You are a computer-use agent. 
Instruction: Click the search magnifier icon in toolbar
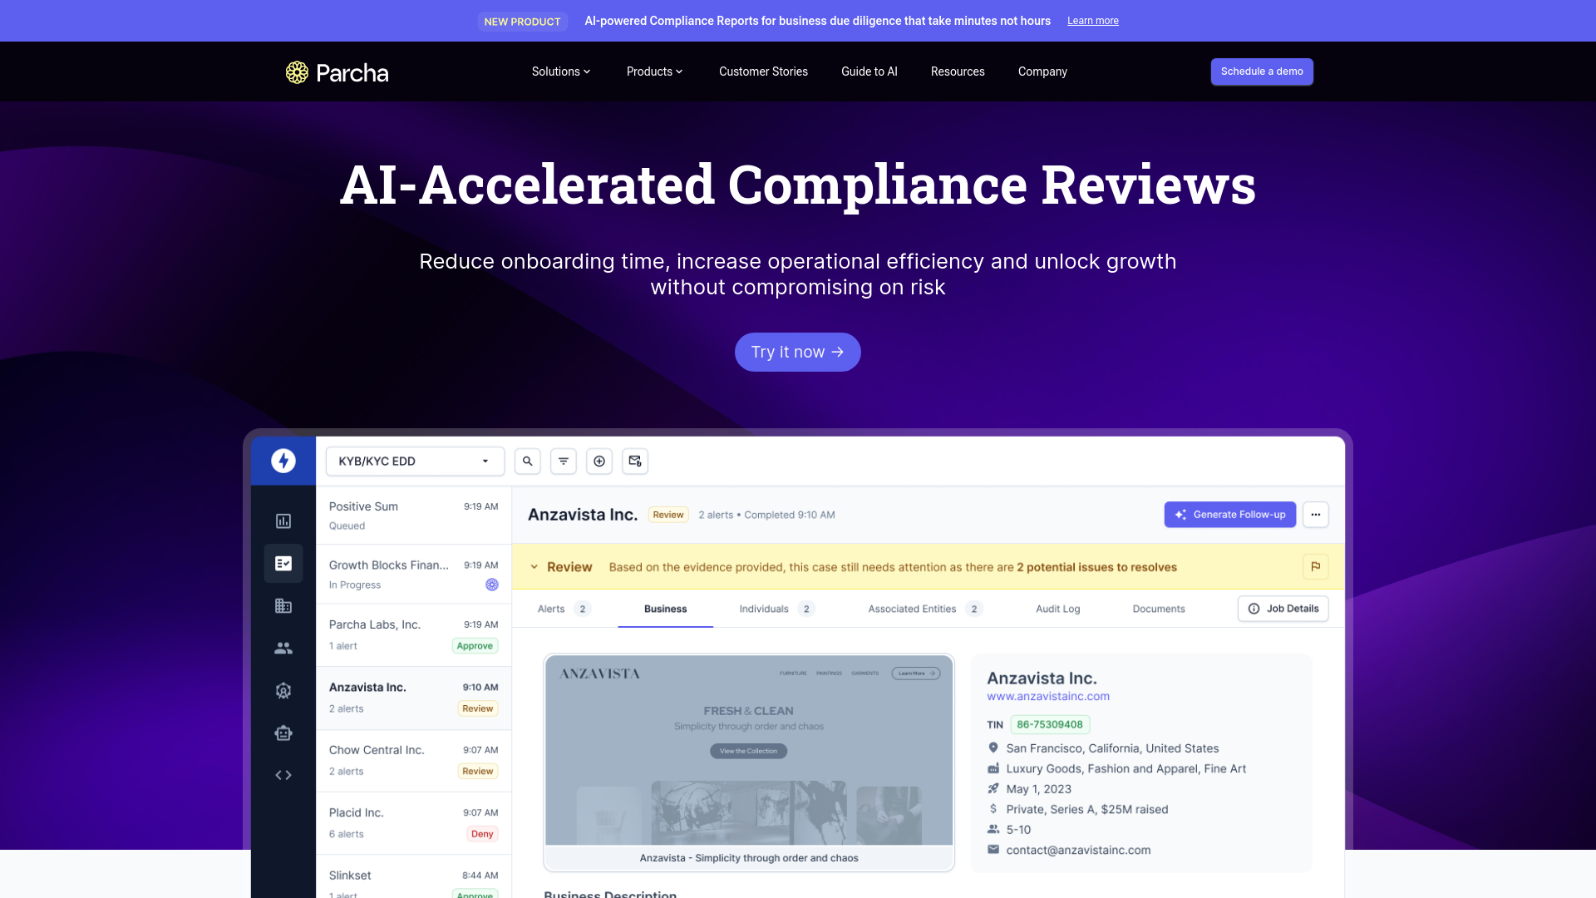click(x=527, y=461)
